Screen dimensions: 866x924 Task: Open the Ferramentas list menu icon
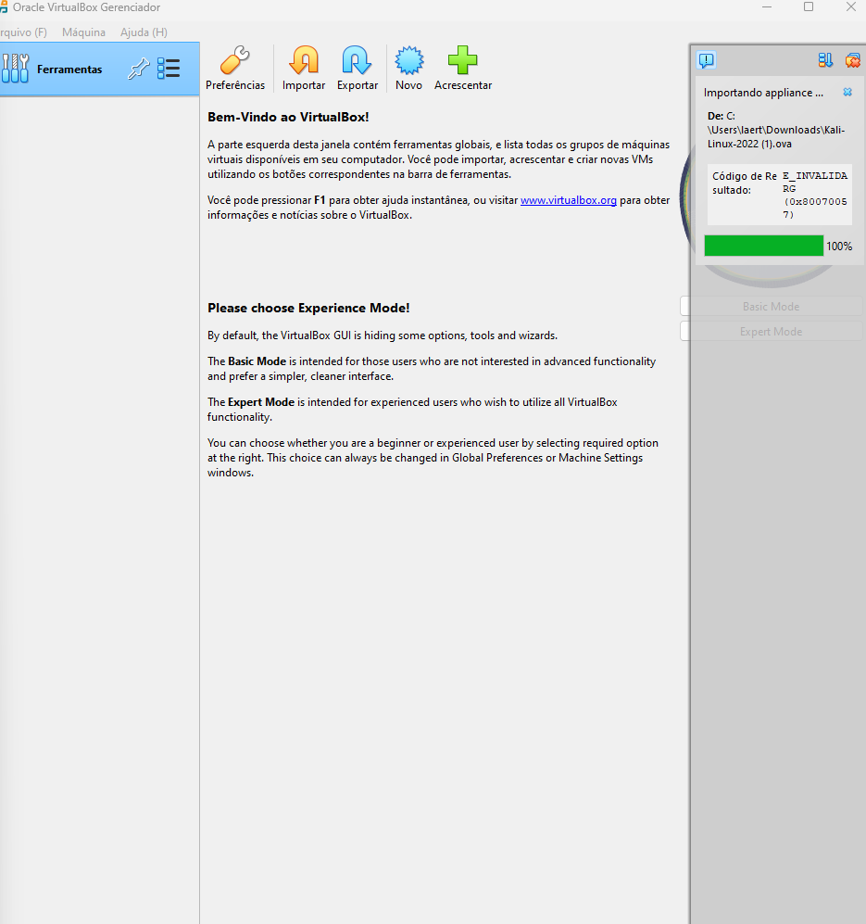(169, 69)
